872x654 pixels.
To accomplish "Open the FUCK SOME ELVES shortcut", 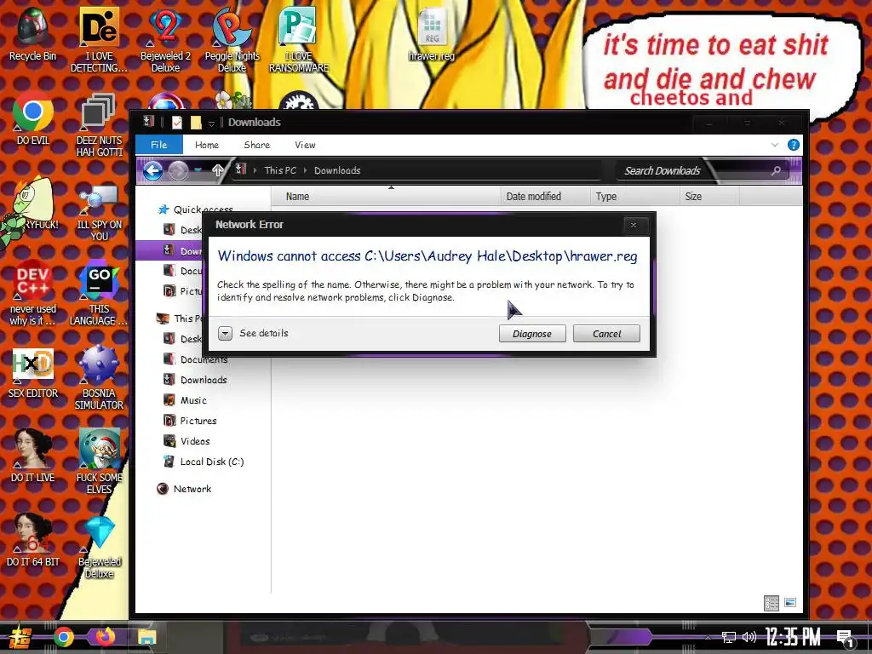I will (x=99, y=462).
